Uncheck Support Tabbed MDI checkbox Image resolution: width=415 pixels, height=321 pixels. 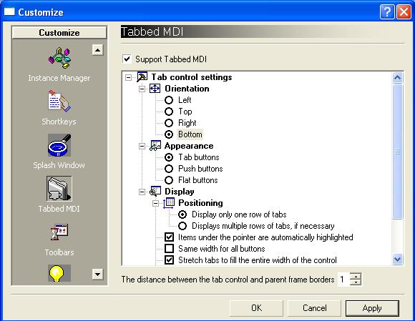(x=127, y=59)
